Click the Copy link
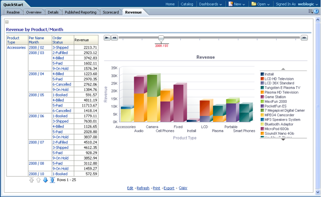 click(x=183, y=188)
